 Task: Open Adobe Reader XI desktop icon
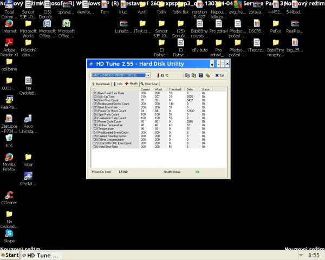click(x=9, y=48)
